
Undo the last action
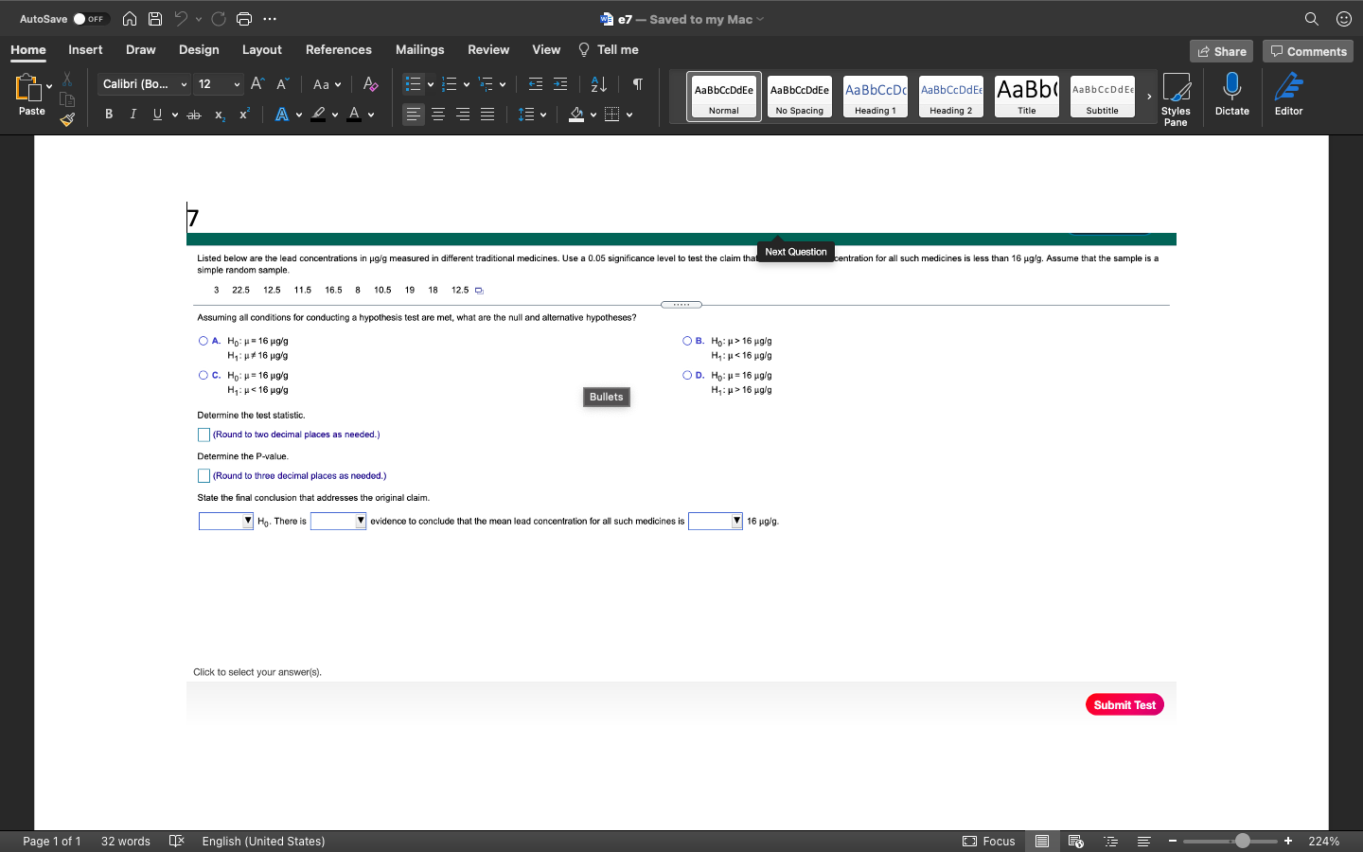pos(181,19)
